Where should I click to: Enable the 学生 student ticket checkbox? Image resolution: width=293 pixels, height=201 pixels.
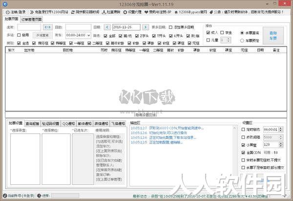[x=222, y=33]
